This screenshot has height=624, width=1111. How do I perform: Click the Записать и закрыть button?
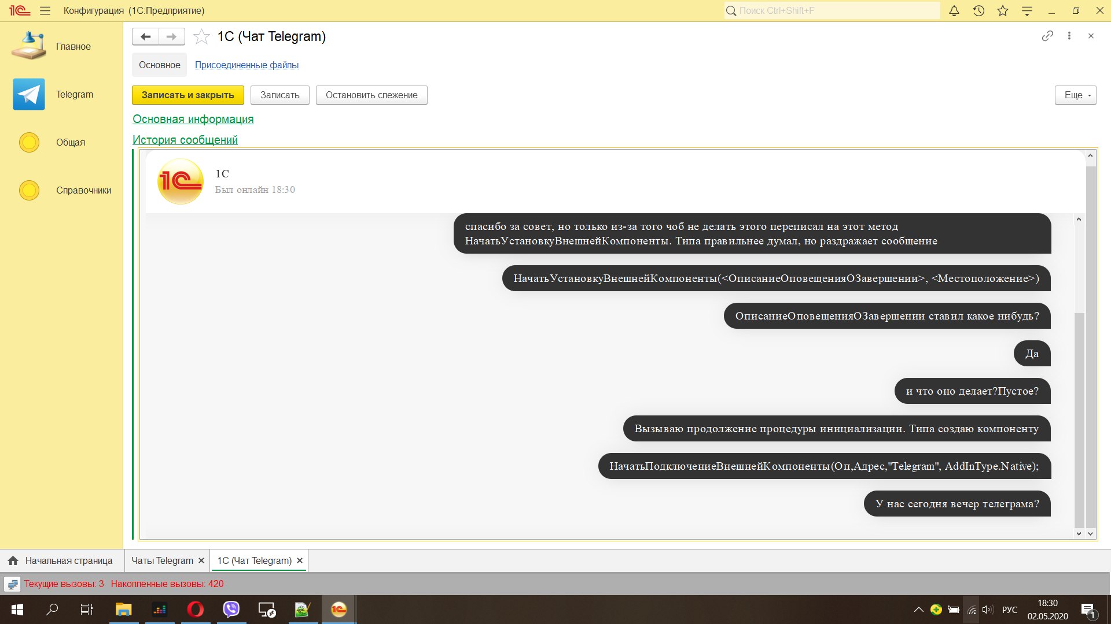[x=188, y=95]
